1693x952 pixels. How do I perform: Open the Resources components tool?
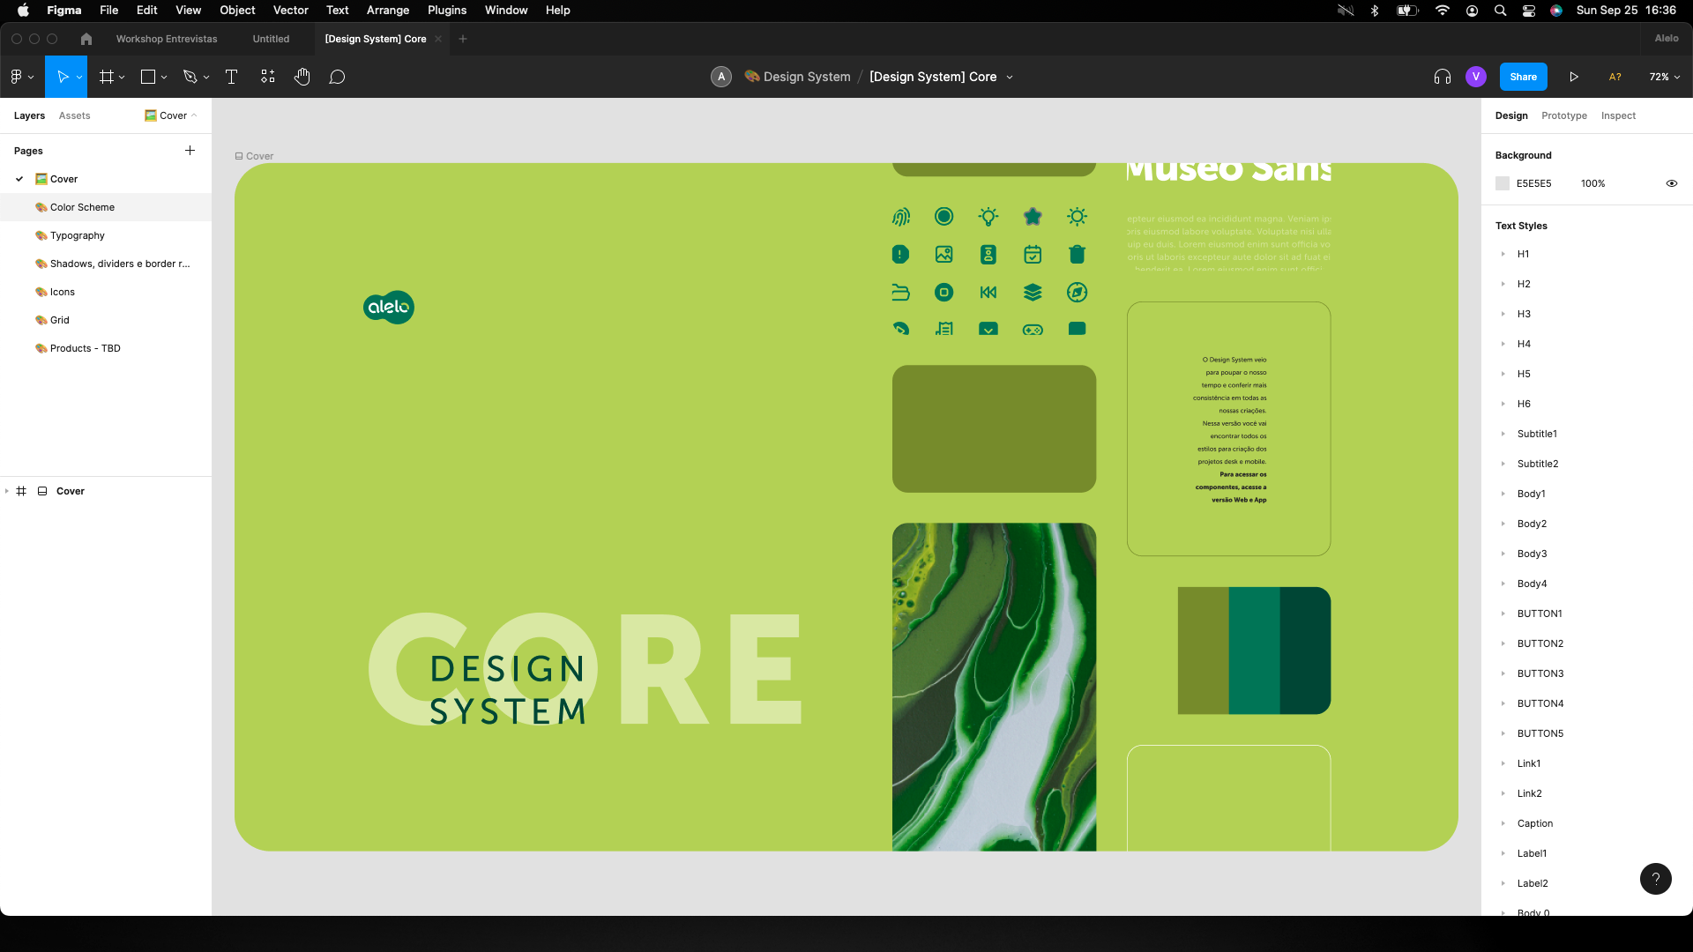(x=268, y=77)
